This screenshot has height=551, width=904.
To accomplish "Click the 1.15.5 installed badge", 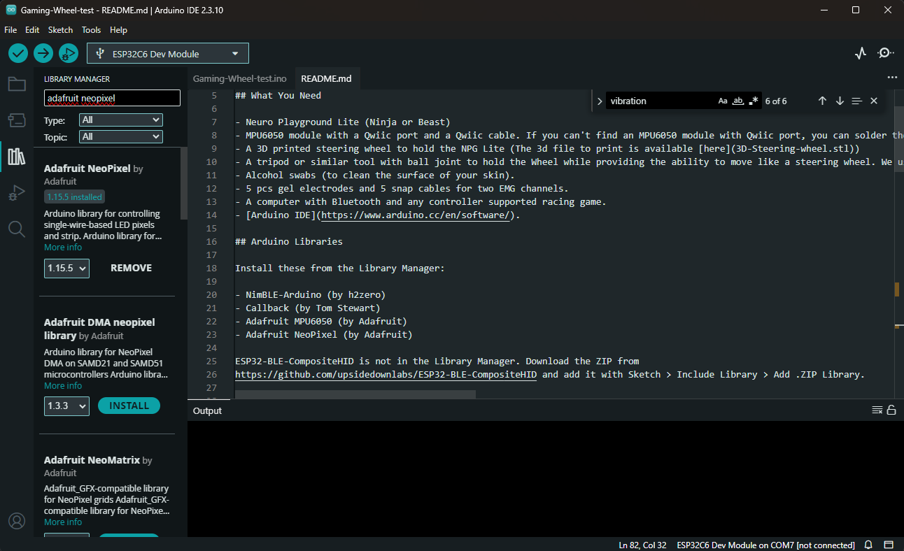I will point(75,197).
